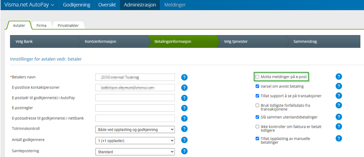
Task: Switch to the Avtaler tab
Action: 19,25
